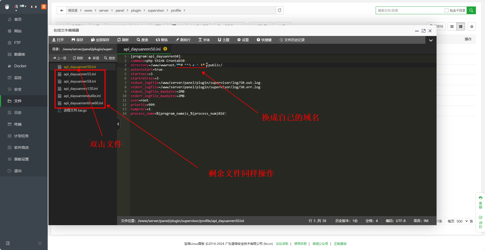Open api_dayuanren120.ini in file tree

coord(81,89)
